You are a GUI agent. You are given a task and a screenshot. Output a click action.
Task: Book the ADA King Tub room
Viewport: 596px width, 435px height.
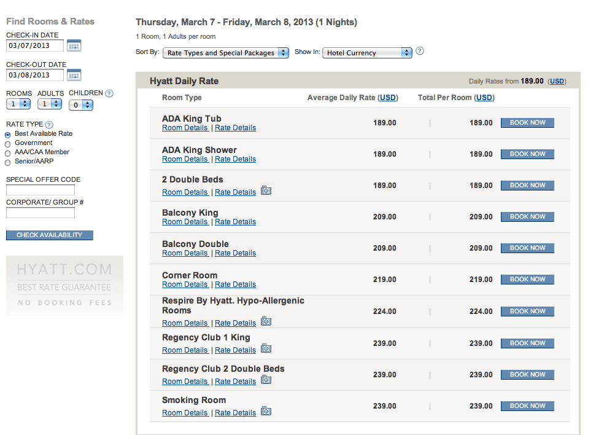[x=527, y=122]
